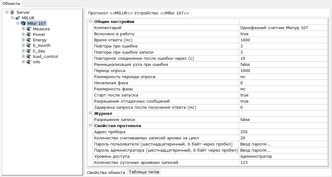This screenshot has width=332, height=177.
Task: Click the Адрес прибора property name
Action: [x=110, y=132]
